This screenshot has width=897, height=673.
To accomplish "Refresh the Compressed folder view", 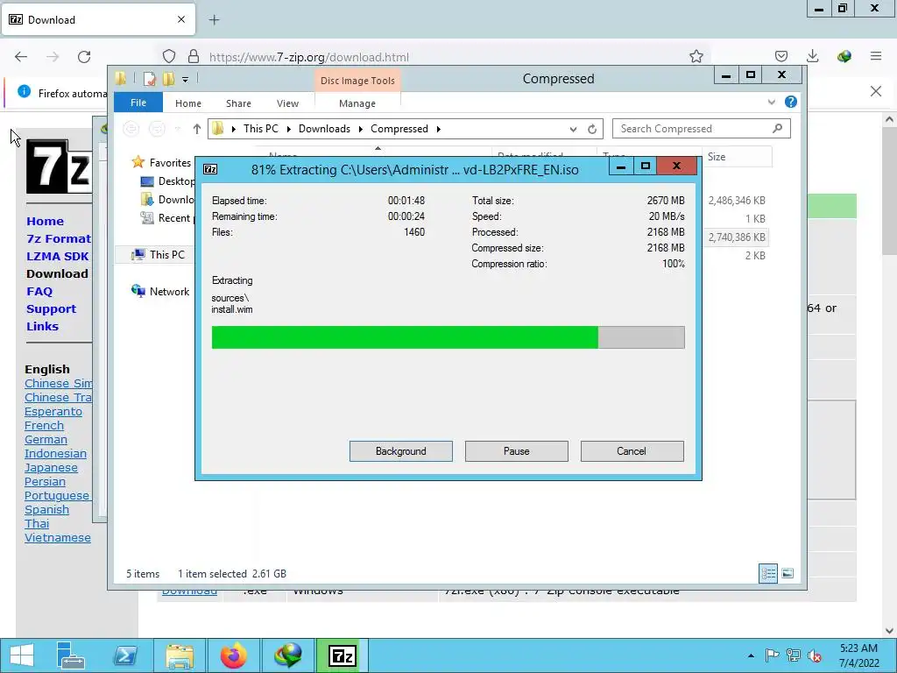I will (x=592, y=130).
